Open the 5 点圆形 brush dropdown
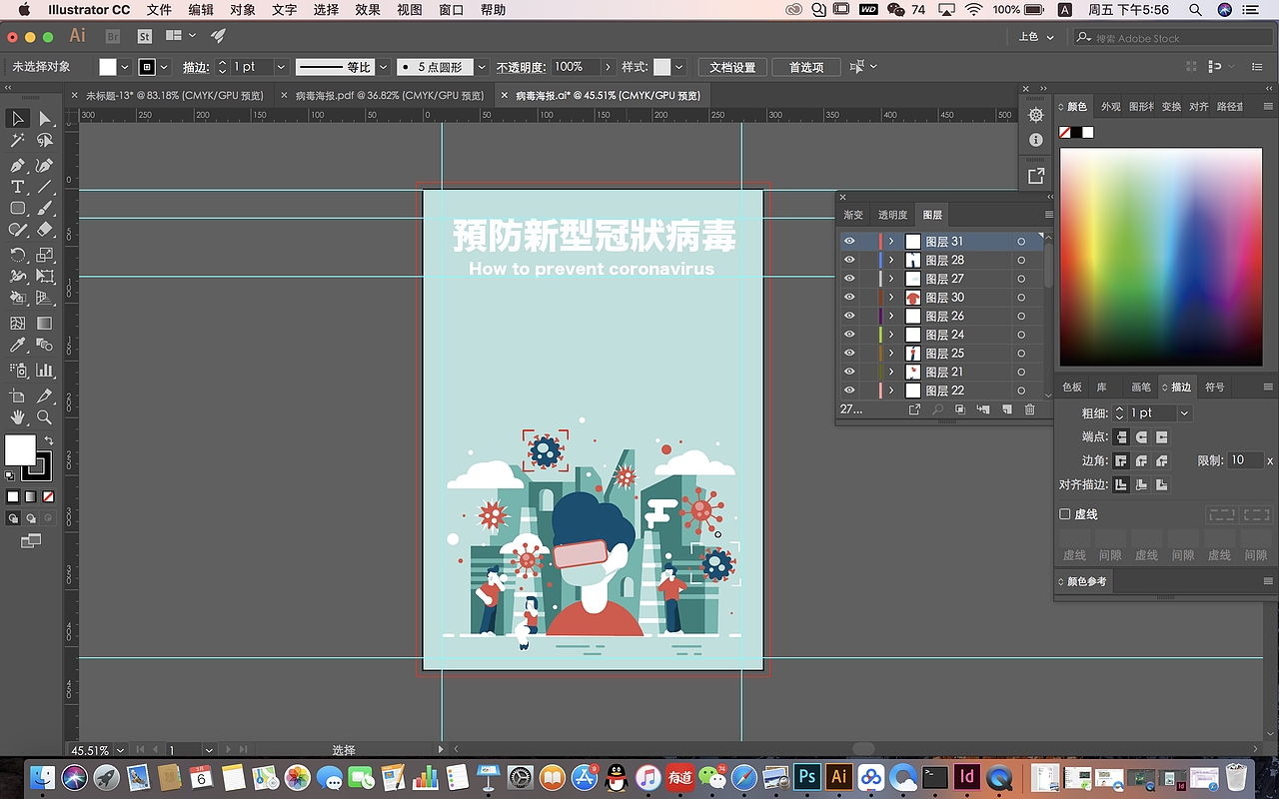Viewport: 1279px width, 799px height. pyautogui.click(x=481, y=67)
